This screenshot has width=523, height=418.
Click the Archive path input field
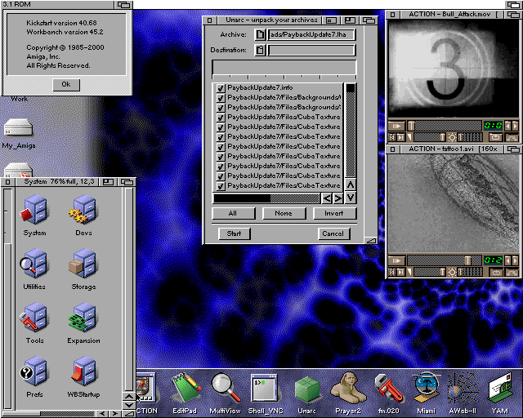tap(311, 34)
